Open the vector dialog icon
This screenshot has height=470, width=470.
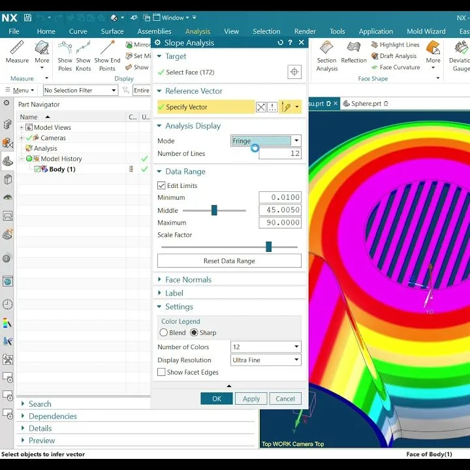[272, 107]
